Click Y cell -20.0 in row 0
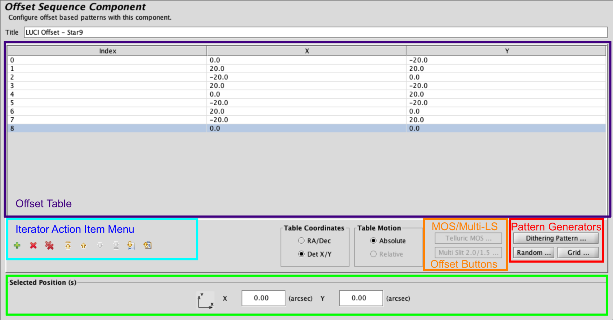The image size is (613, 320). coord(506,60)
